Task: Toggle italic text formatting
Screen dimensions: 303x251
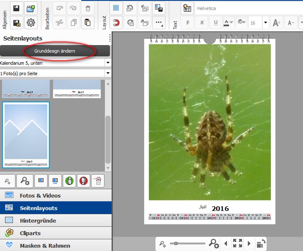Action: tap(201, 23)
